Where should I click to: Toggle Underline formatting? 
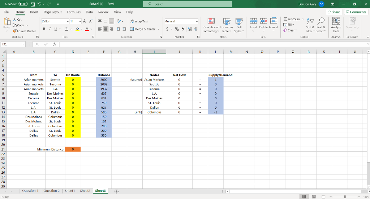click(x=56, y=29)
